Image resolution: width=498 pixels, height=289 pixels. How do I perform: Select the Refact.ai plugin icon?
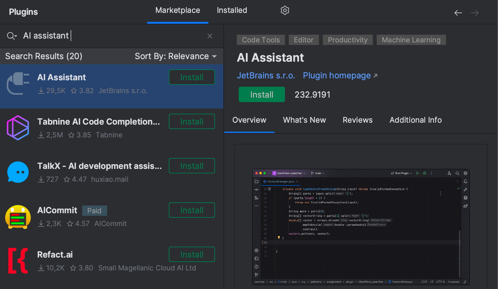click(x=18, y=261)
